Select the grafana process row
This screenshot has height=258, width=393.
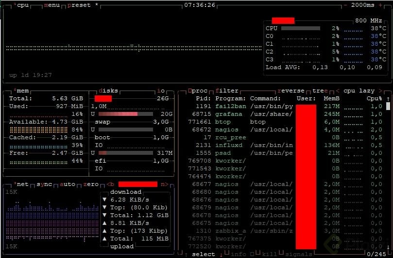(x=285, y=114)
